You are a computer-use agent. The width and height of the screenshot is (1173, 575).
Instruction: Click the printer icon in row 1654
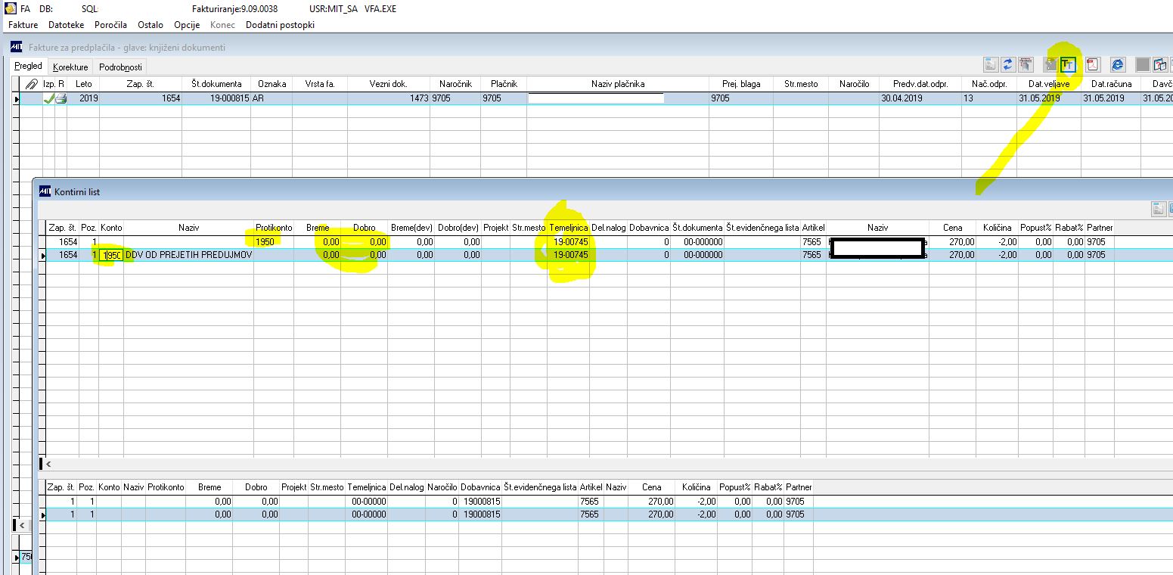(61, 98)
